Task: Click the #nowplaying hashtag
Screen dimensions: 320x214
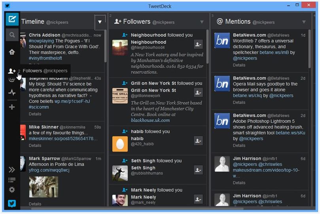Action: point(41,41)
